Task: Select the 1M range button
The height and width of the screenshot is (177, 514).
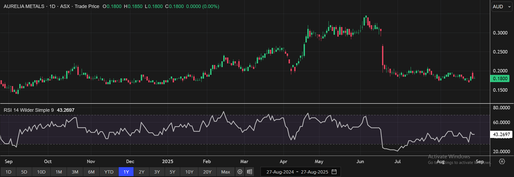Action: tap(58, 172)
